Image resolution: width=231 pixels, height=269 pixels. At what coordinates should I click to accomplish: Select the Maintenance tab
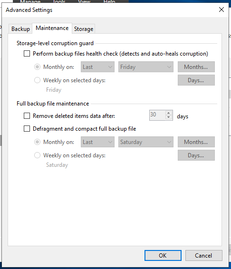point(52,28)
